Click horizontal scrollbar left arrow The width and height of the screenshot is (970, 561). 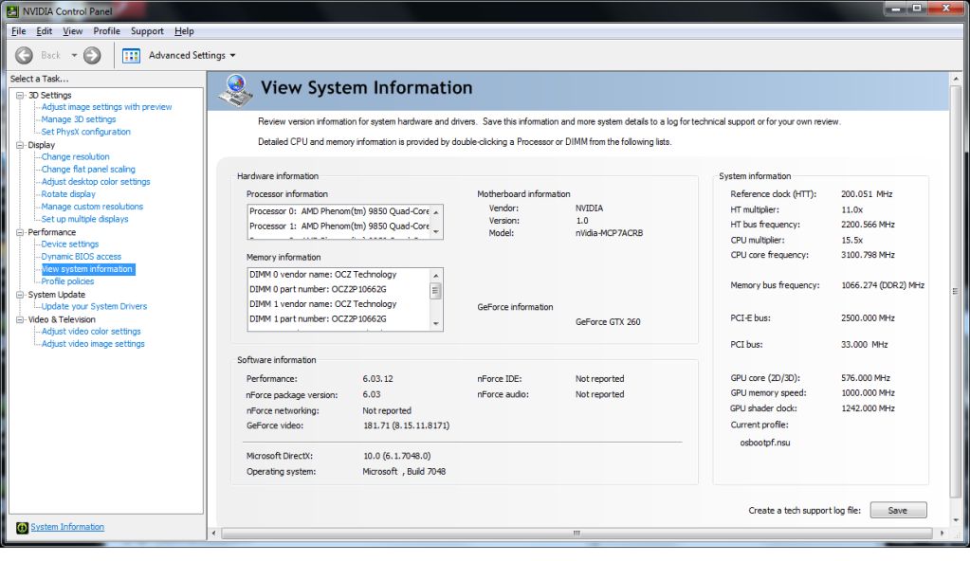214,534
